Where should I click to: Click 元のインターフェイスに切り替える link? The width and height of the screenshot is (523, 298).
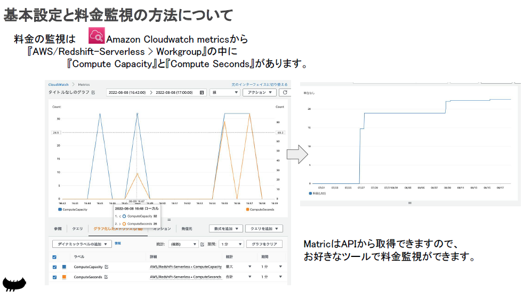pyautogui.click(x=260, y=84)
